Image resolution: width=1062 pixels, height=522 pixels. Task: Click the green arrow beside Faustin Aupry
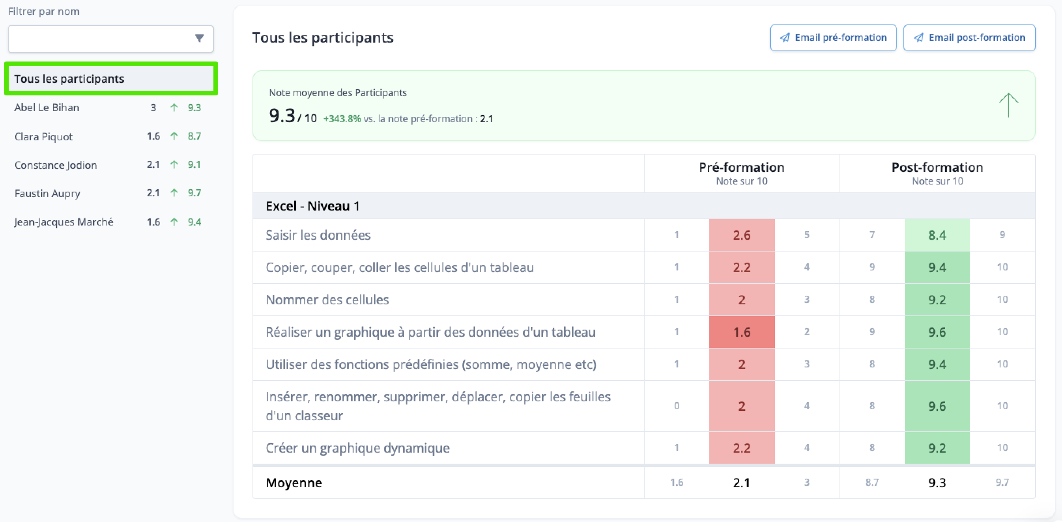tap(174, 193)
